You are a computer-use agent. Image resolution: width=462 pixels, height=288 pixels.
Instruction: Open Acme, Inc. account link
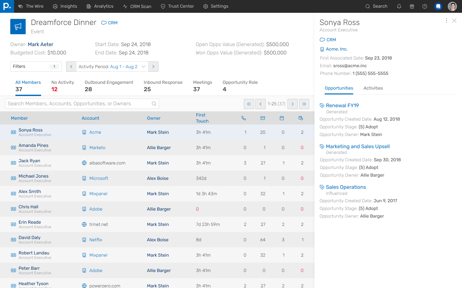[x=337, y=49]
